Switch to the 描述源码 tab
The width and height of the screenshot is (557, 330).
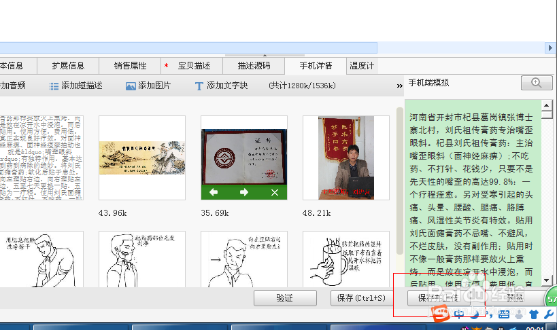click(254, 66)
